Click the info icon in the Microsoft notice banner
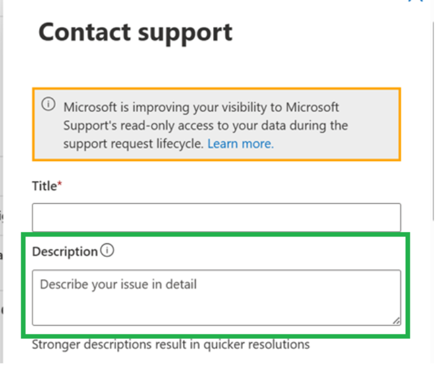Screen dimensions: 446x376 pyautogui.click(x=48, y=104)
